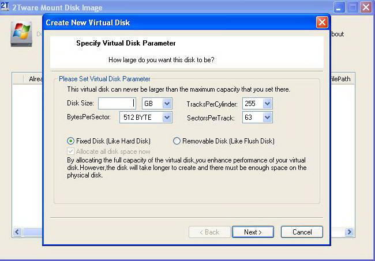Expand the BytesPerSector dropdown
This screenshot has width=375, height=261.
(167, 117)
